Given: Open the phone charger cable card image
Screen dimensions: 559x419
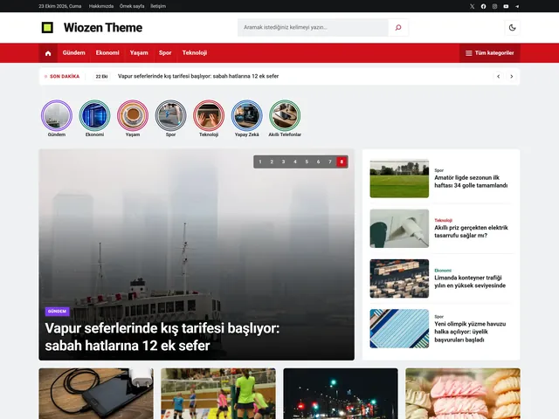Looking at the screenshot, I should (x=96, y=394).
